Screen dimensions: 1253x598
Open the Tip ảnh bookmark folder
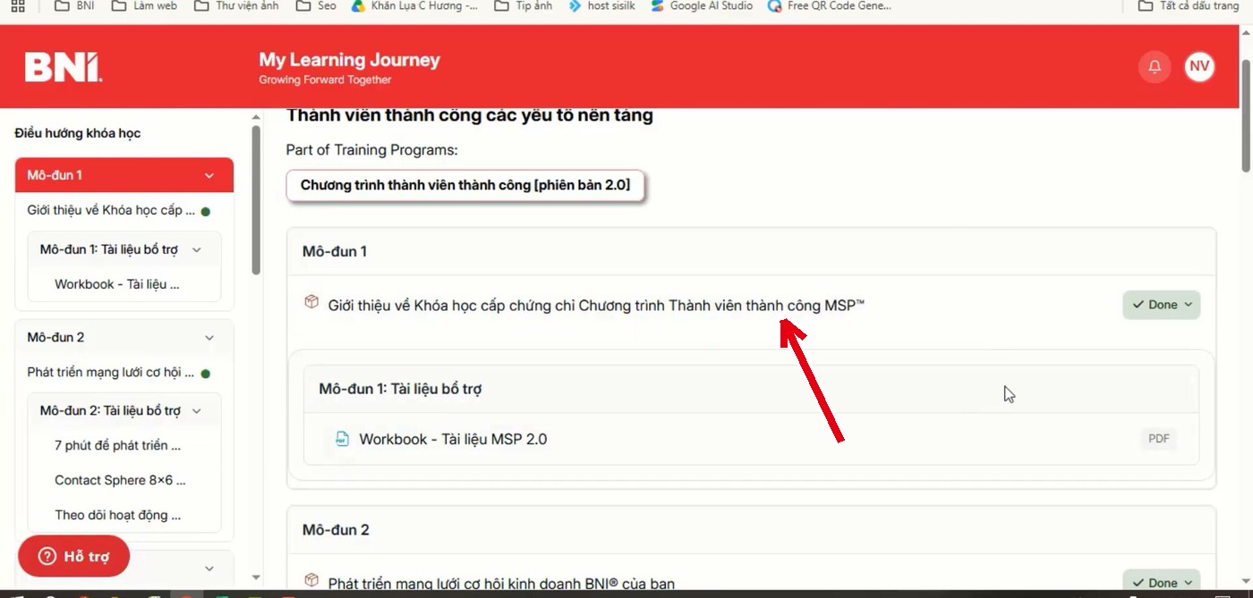[x=524, y=5]
